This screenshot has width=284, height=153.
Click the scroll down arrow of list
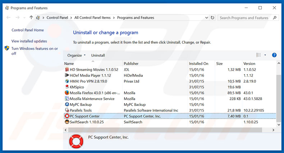(279, 125)
